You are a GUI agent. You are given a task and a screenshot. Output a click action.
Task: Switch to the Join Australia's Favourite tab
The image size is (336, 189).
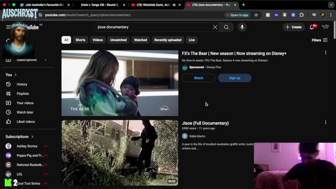point(45,5)
